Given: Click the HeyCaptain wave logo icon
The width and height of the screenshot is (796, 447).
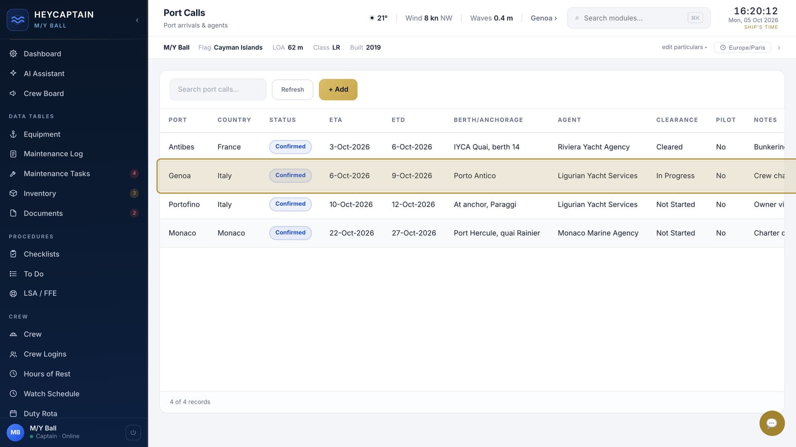Looking at the screenshot, I should [17, 20].
